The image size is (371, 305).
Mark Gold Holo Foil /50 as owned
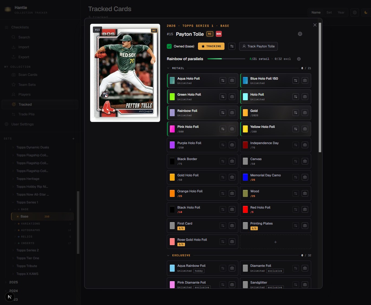(x=202, y=177)
